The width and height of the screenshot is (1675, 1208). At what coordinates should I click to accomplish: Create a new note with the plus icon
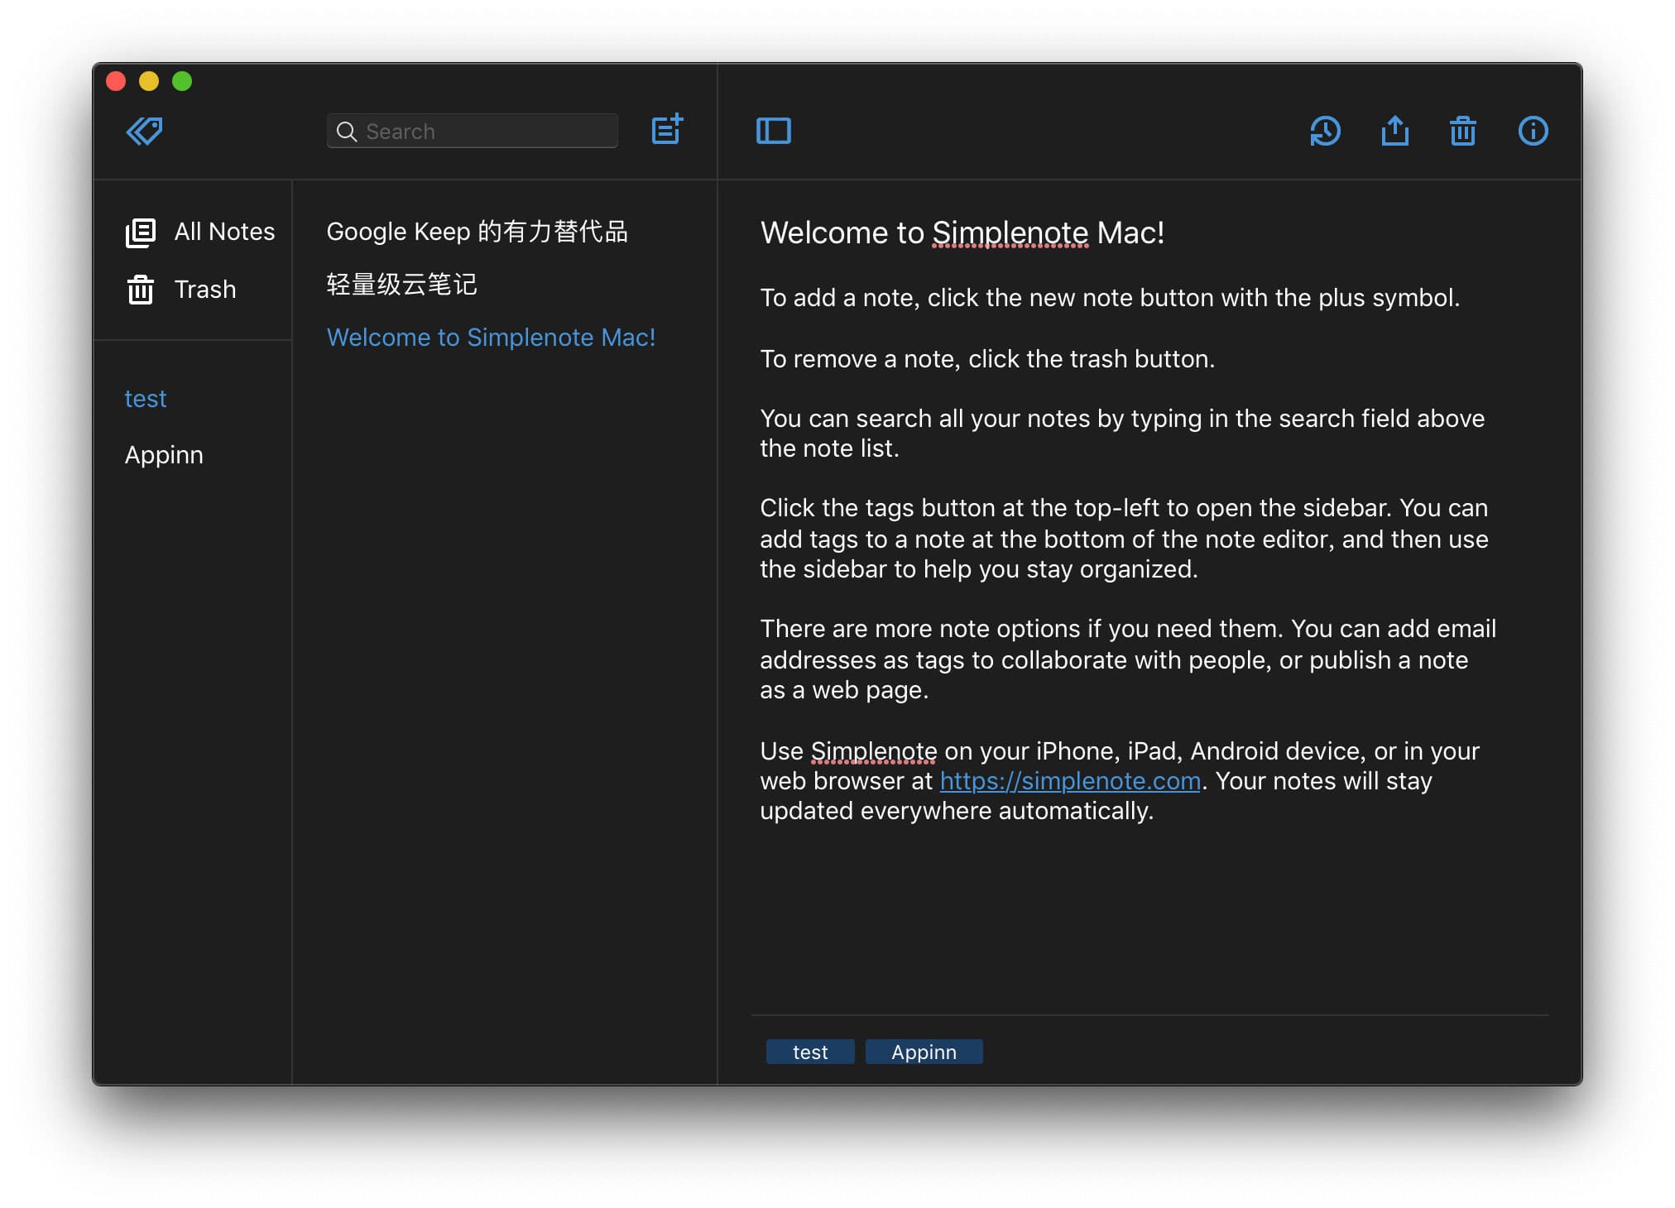(667, 129)
